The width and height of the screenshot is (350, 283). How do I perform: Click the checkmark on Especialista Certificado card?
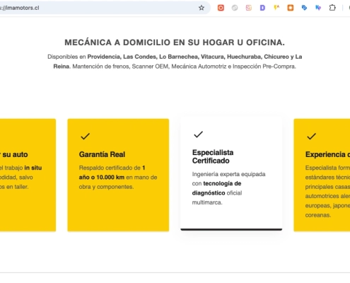198,134
